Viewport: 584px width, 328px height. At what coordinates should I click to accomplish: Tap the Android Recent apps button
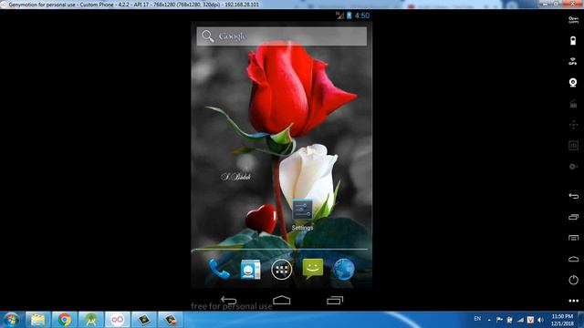pos(335,300)
